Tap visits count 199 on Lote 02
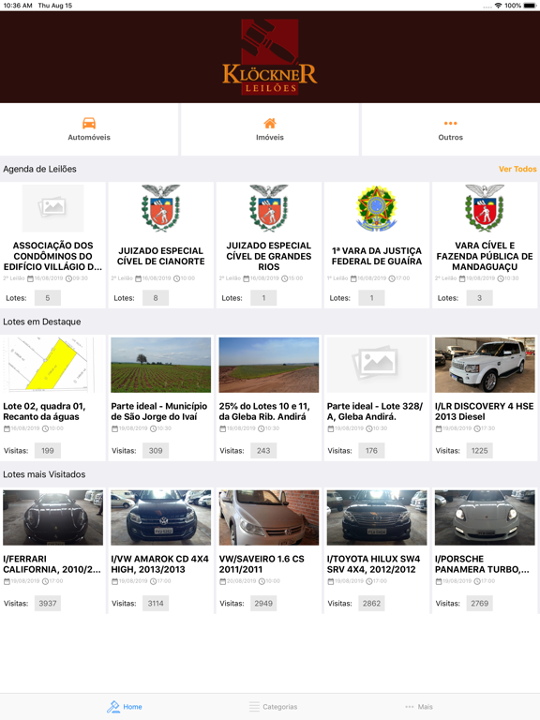The width and height of the screenshot is (540, 720). click(47, 450)
